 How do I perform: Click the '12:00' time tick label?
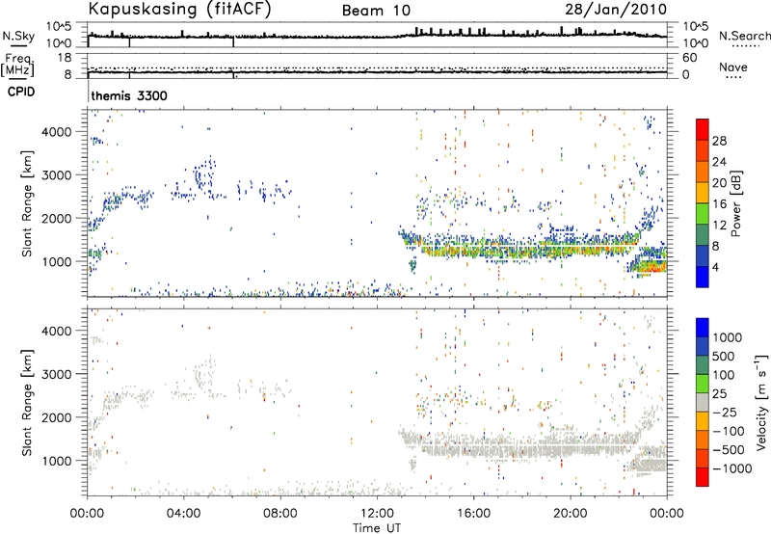point(377,514)
